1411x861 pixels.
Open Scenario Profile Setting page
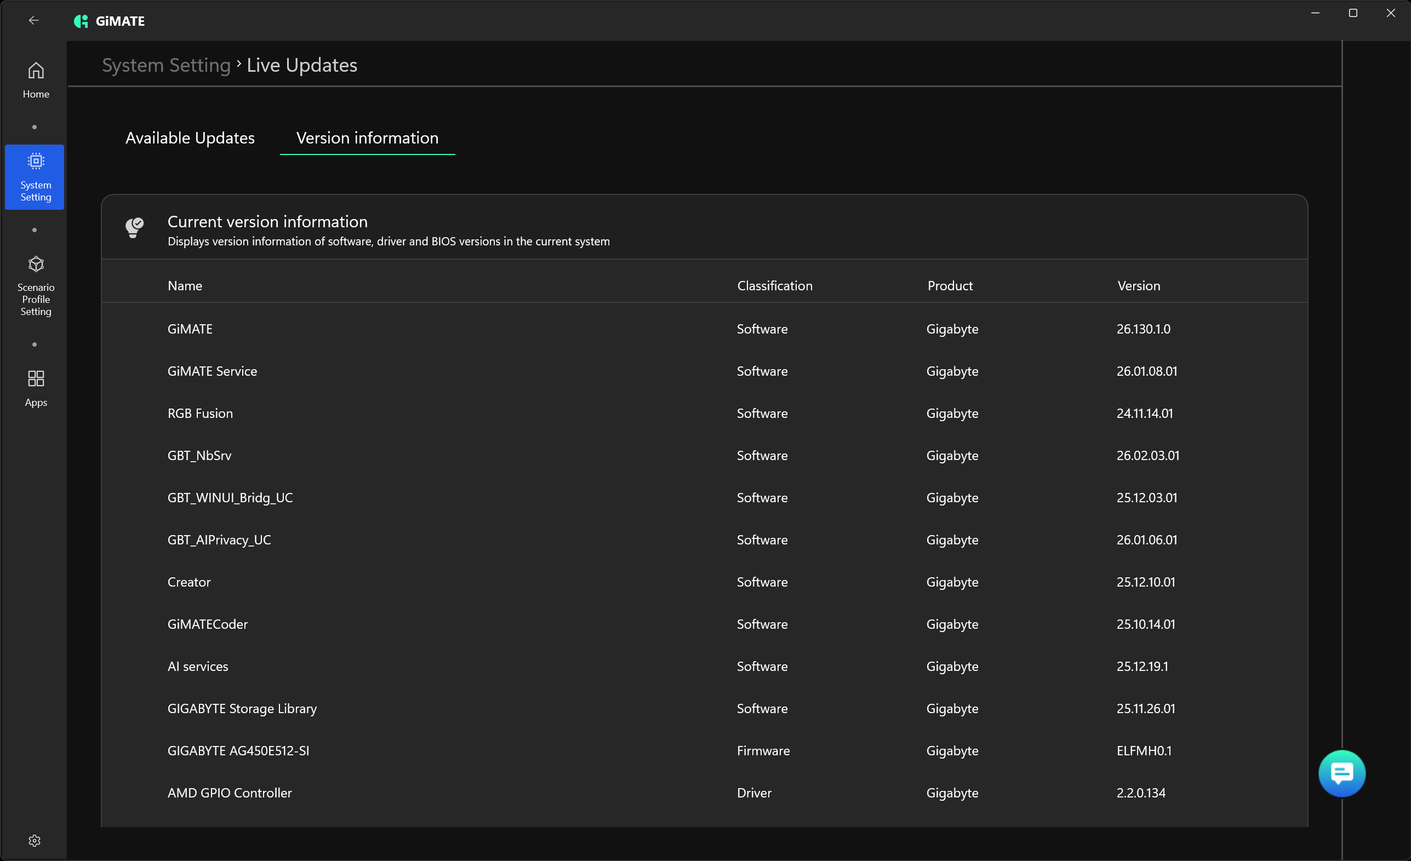click(36, 286)
